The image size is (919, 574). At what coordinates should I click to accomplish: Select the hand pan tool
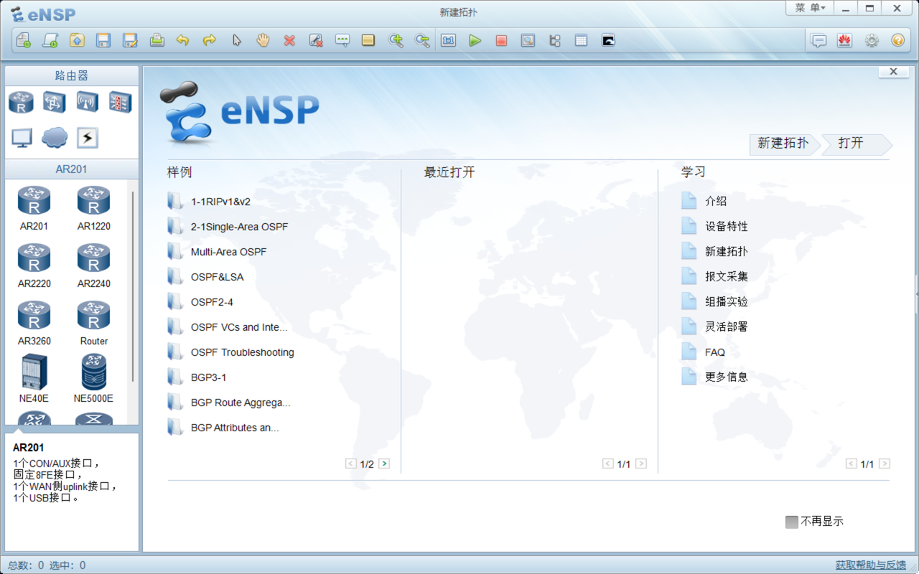point(263,40)
